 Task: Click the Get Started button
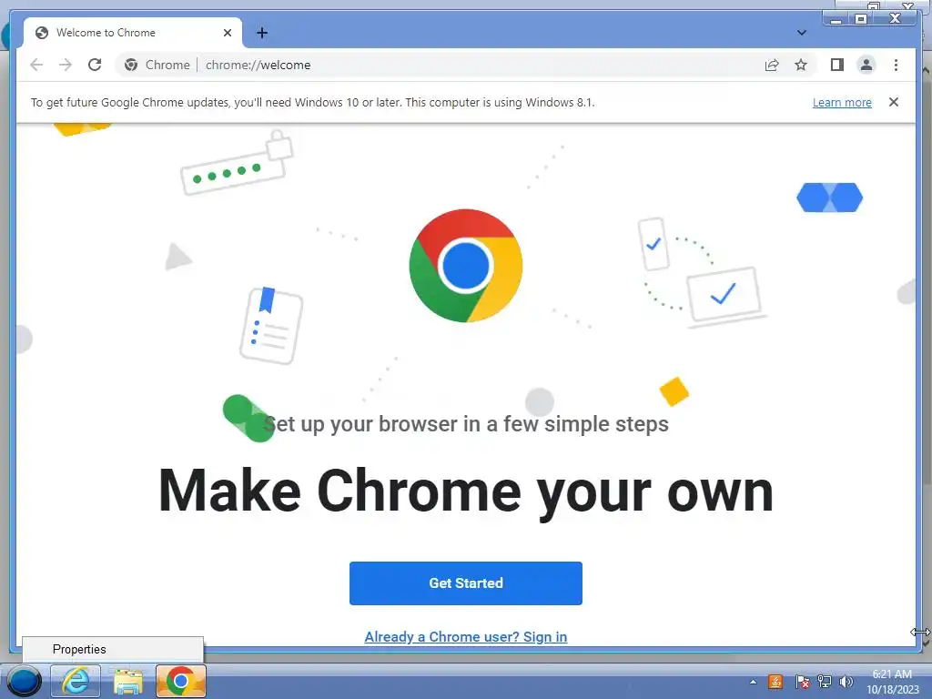point(465,583)
